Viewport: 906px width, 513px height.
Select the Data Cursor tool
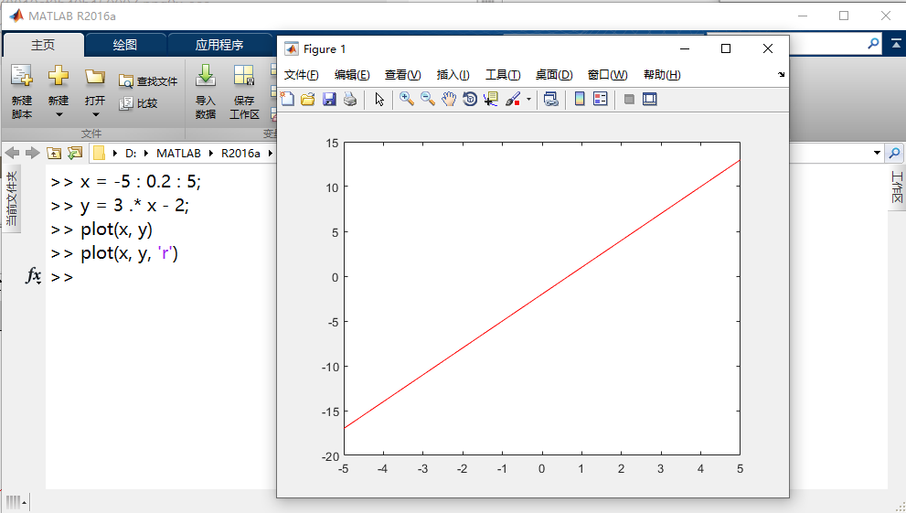pos(491,100)
